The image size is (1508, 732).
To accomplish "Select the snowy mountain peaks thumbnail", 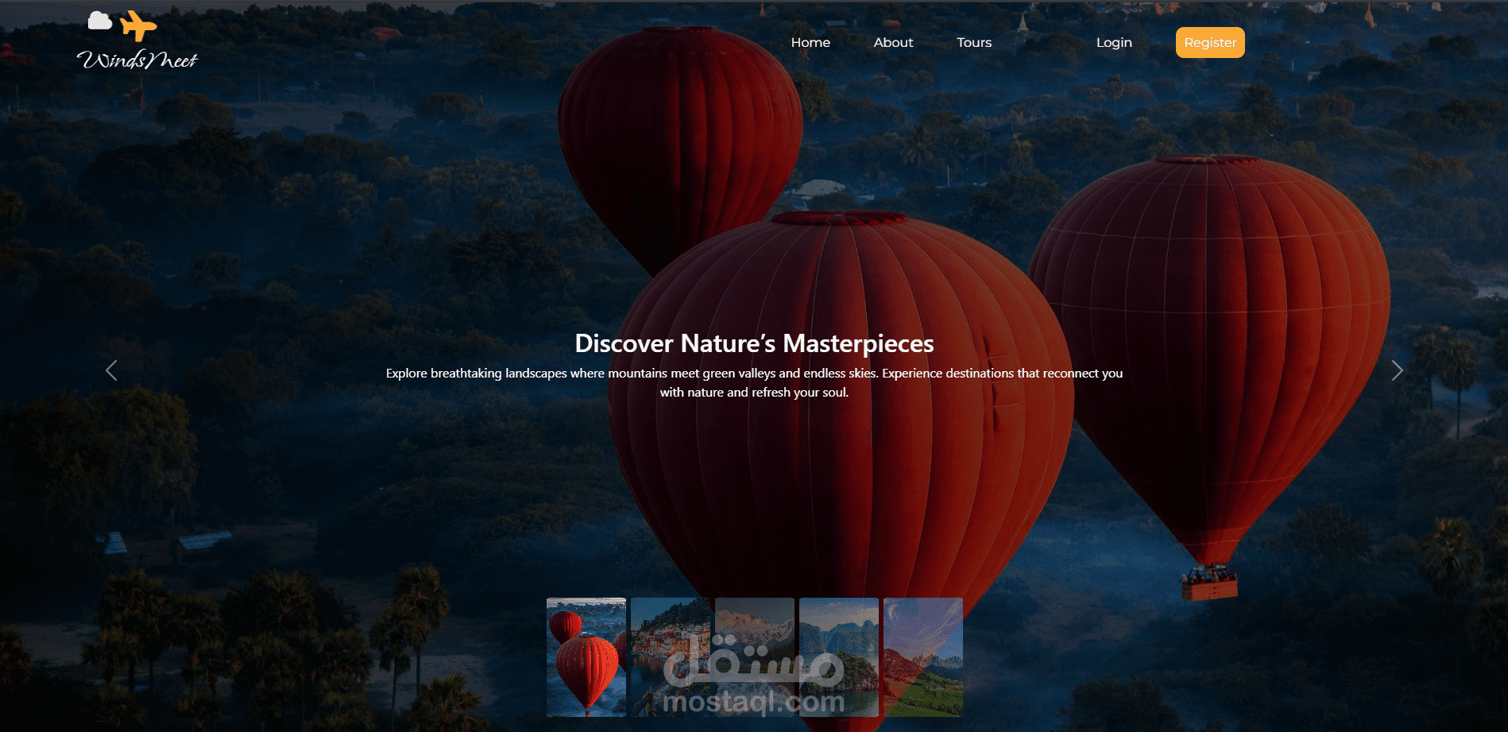I will click(755, 657).
